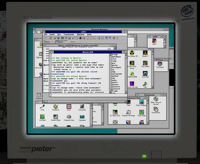The image size is (200, 164).
Task: Open the DCC menu in mIRC
Action: [x=59, y=34]
